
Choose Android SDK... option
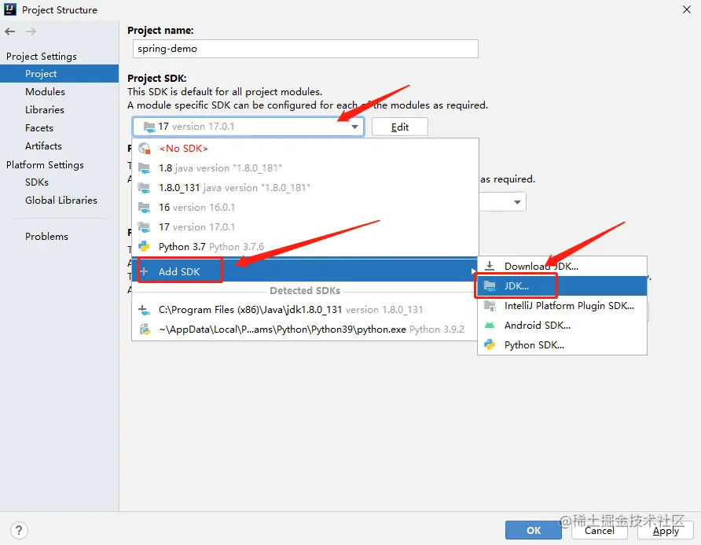[563, 326]
